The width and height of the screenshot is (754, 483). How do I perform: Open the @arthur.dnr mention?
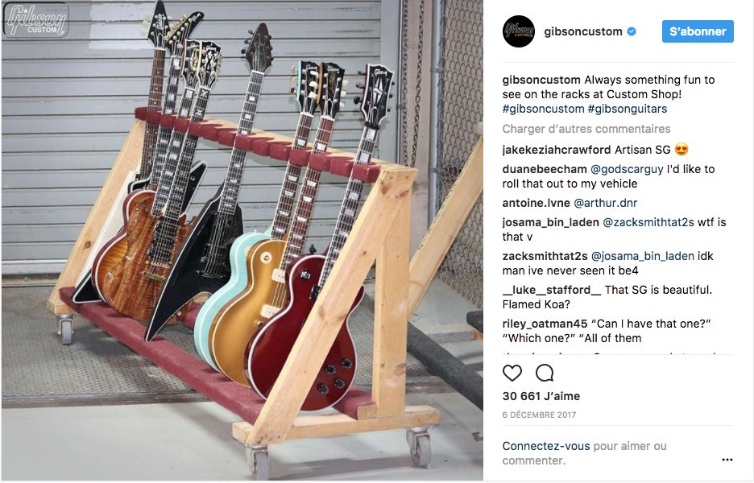[x=606, y=203]
